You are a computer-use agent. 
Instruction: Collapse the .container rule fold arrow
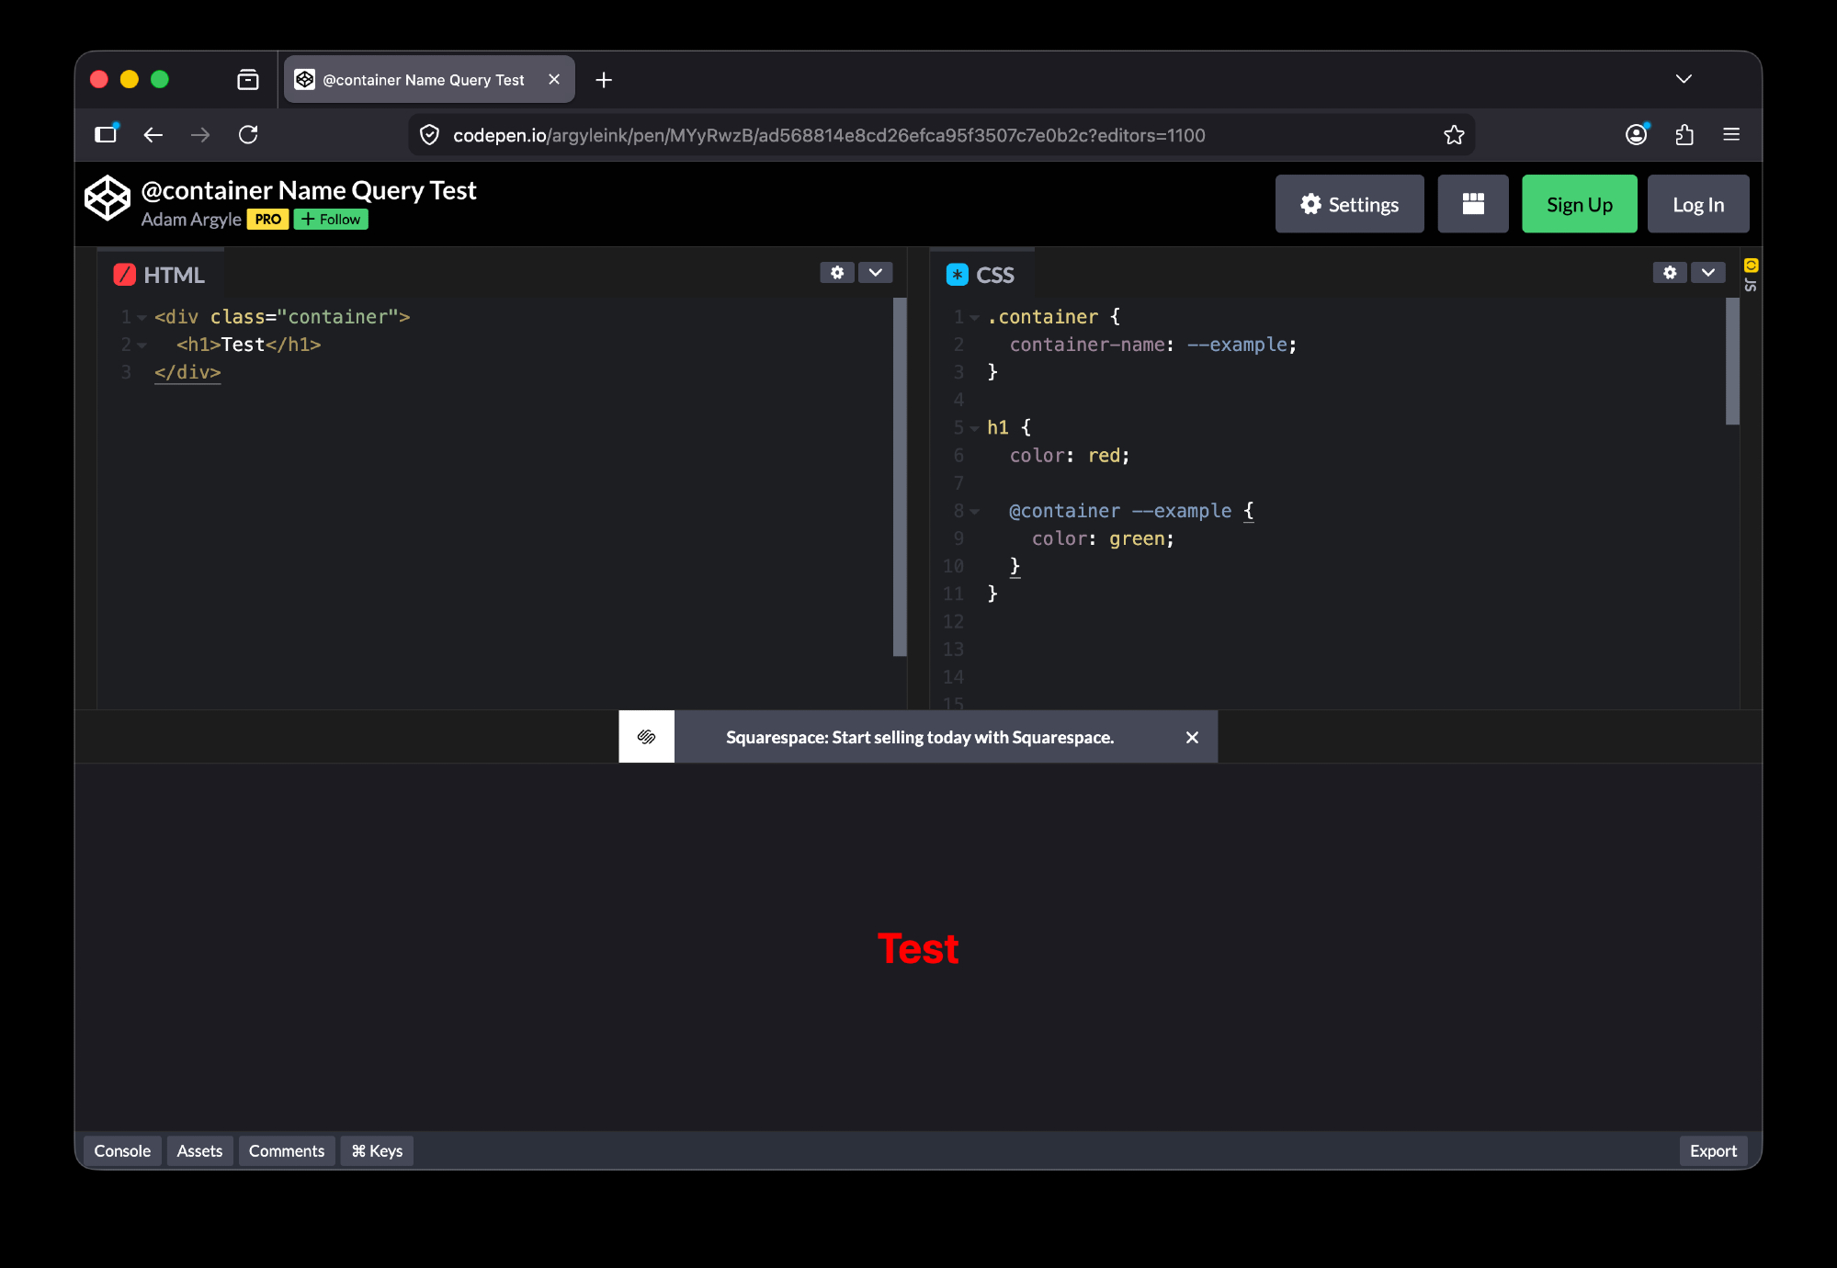(x=974, y=318)
